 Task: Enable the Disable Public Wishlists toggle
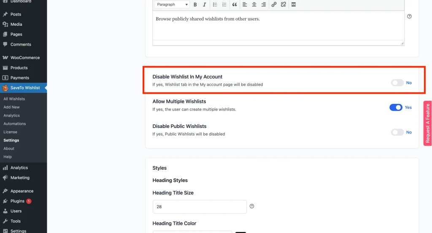(x=397, y=133)
